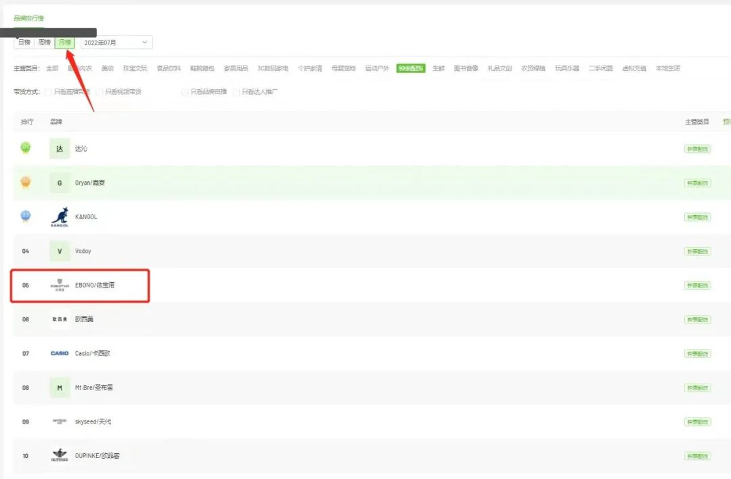Open the 品牌排行榜 tab at the top
The height and width of the screenshot is (479, 731).
pos(28,18)
